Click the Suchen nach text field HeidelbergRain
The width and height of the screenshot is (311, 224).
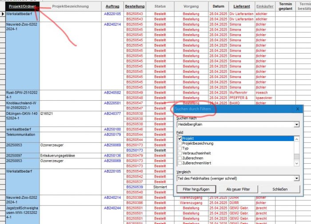coord(233,125)
